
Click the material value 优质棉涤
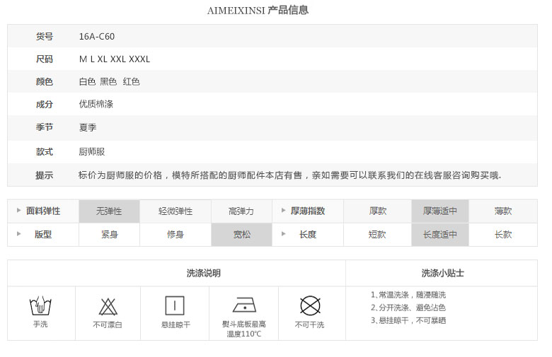[96, 104]
